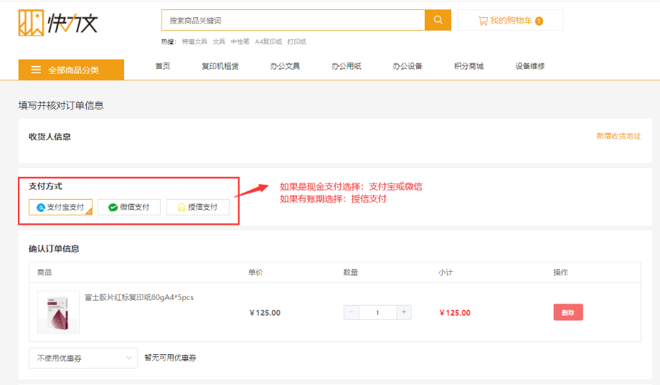Click the product thumbnail of copy paper
Image resolution: width=660 pixels, height=385 pixels.
pyautogui.click(x=58, y=312)
